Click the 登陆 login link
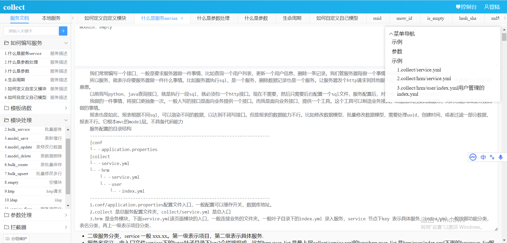Screen dimensions: 507x243 coord(492,7)
